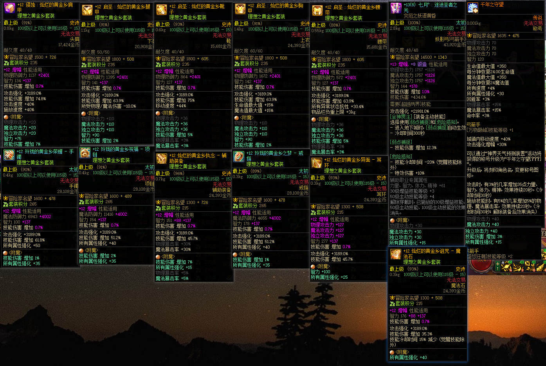
Task: Click the 千年之守望 title name text
Action: coord(492,5)
